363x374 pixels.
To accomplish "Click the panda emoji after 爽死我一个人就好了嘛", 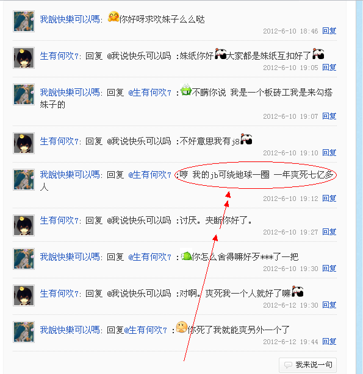I will (x=298, y=291).
